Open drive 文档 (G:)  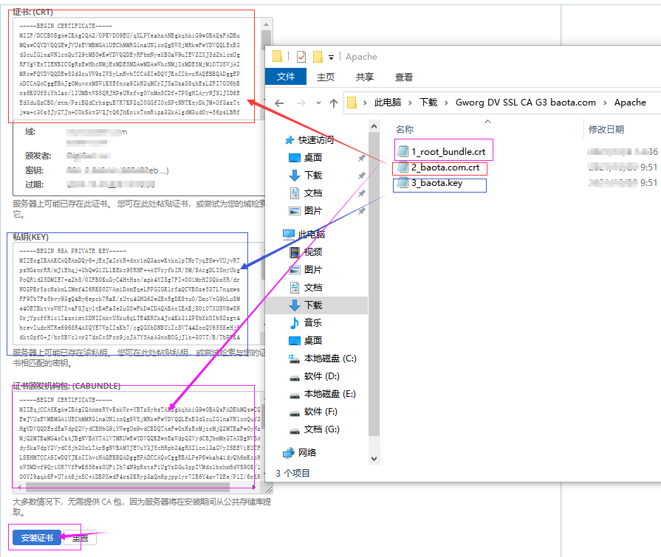coord(322,429)
